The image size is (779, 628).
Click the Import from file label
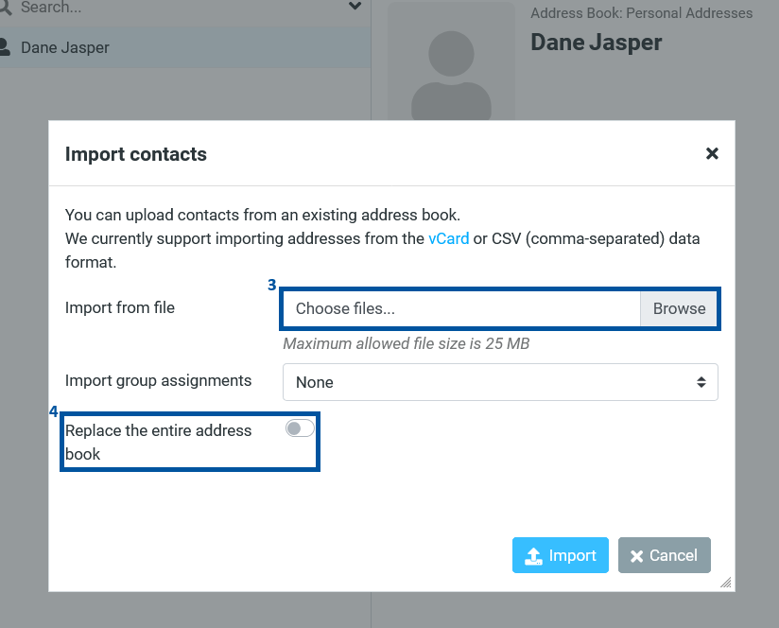pyautogui.click(x=120, y=307)
